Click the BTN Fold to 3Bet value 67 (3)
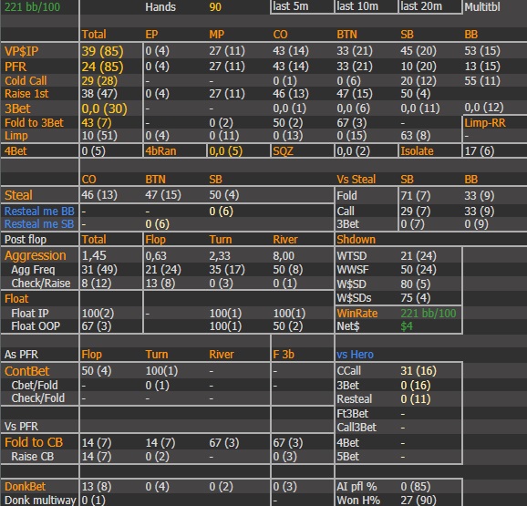527x506 pixels. (x=351, y=123)
